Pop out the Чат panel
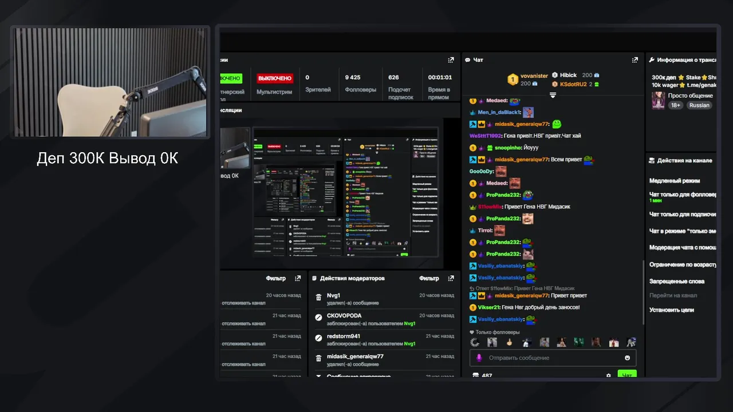The height and width of the screenshot is (412, 733). click(635, 60)
